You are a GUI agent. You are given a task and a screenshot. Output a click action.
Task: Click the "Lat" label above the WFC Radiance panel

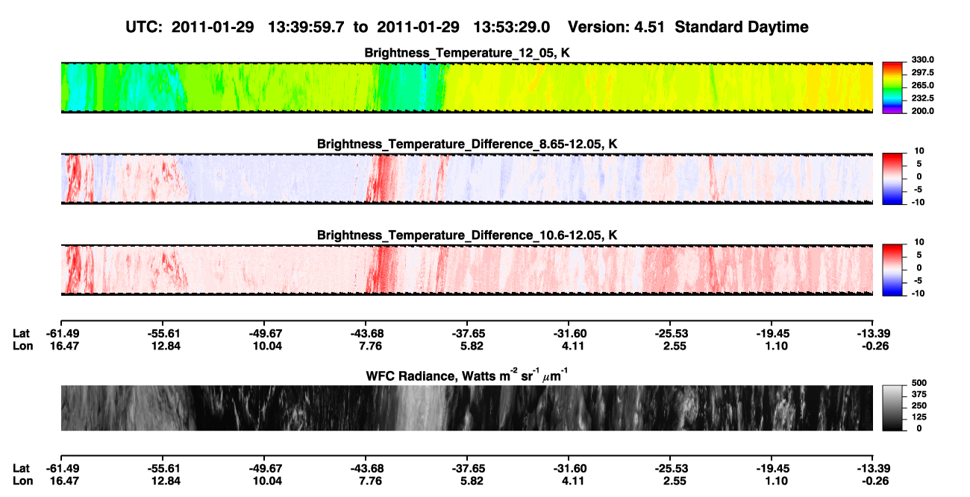coord(21,333)
